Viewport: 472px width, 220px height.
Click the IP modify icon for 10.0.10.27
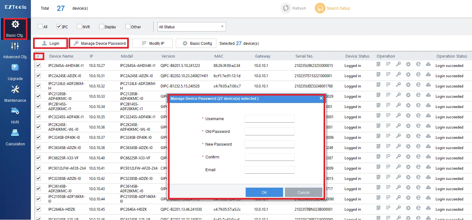388,64
